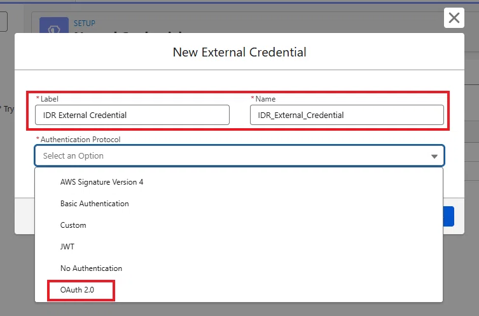479x316 pixels.
Task: Click the required Name field caption
Action: (265, 99)
